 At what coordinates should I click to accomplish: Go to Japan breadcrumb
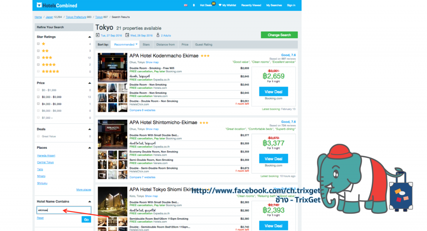click(x=49, y=17)
